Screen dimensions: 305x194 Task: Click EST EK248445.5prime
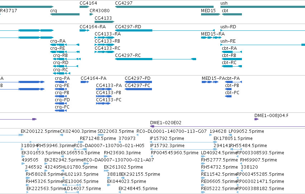[x=138, y=189]
